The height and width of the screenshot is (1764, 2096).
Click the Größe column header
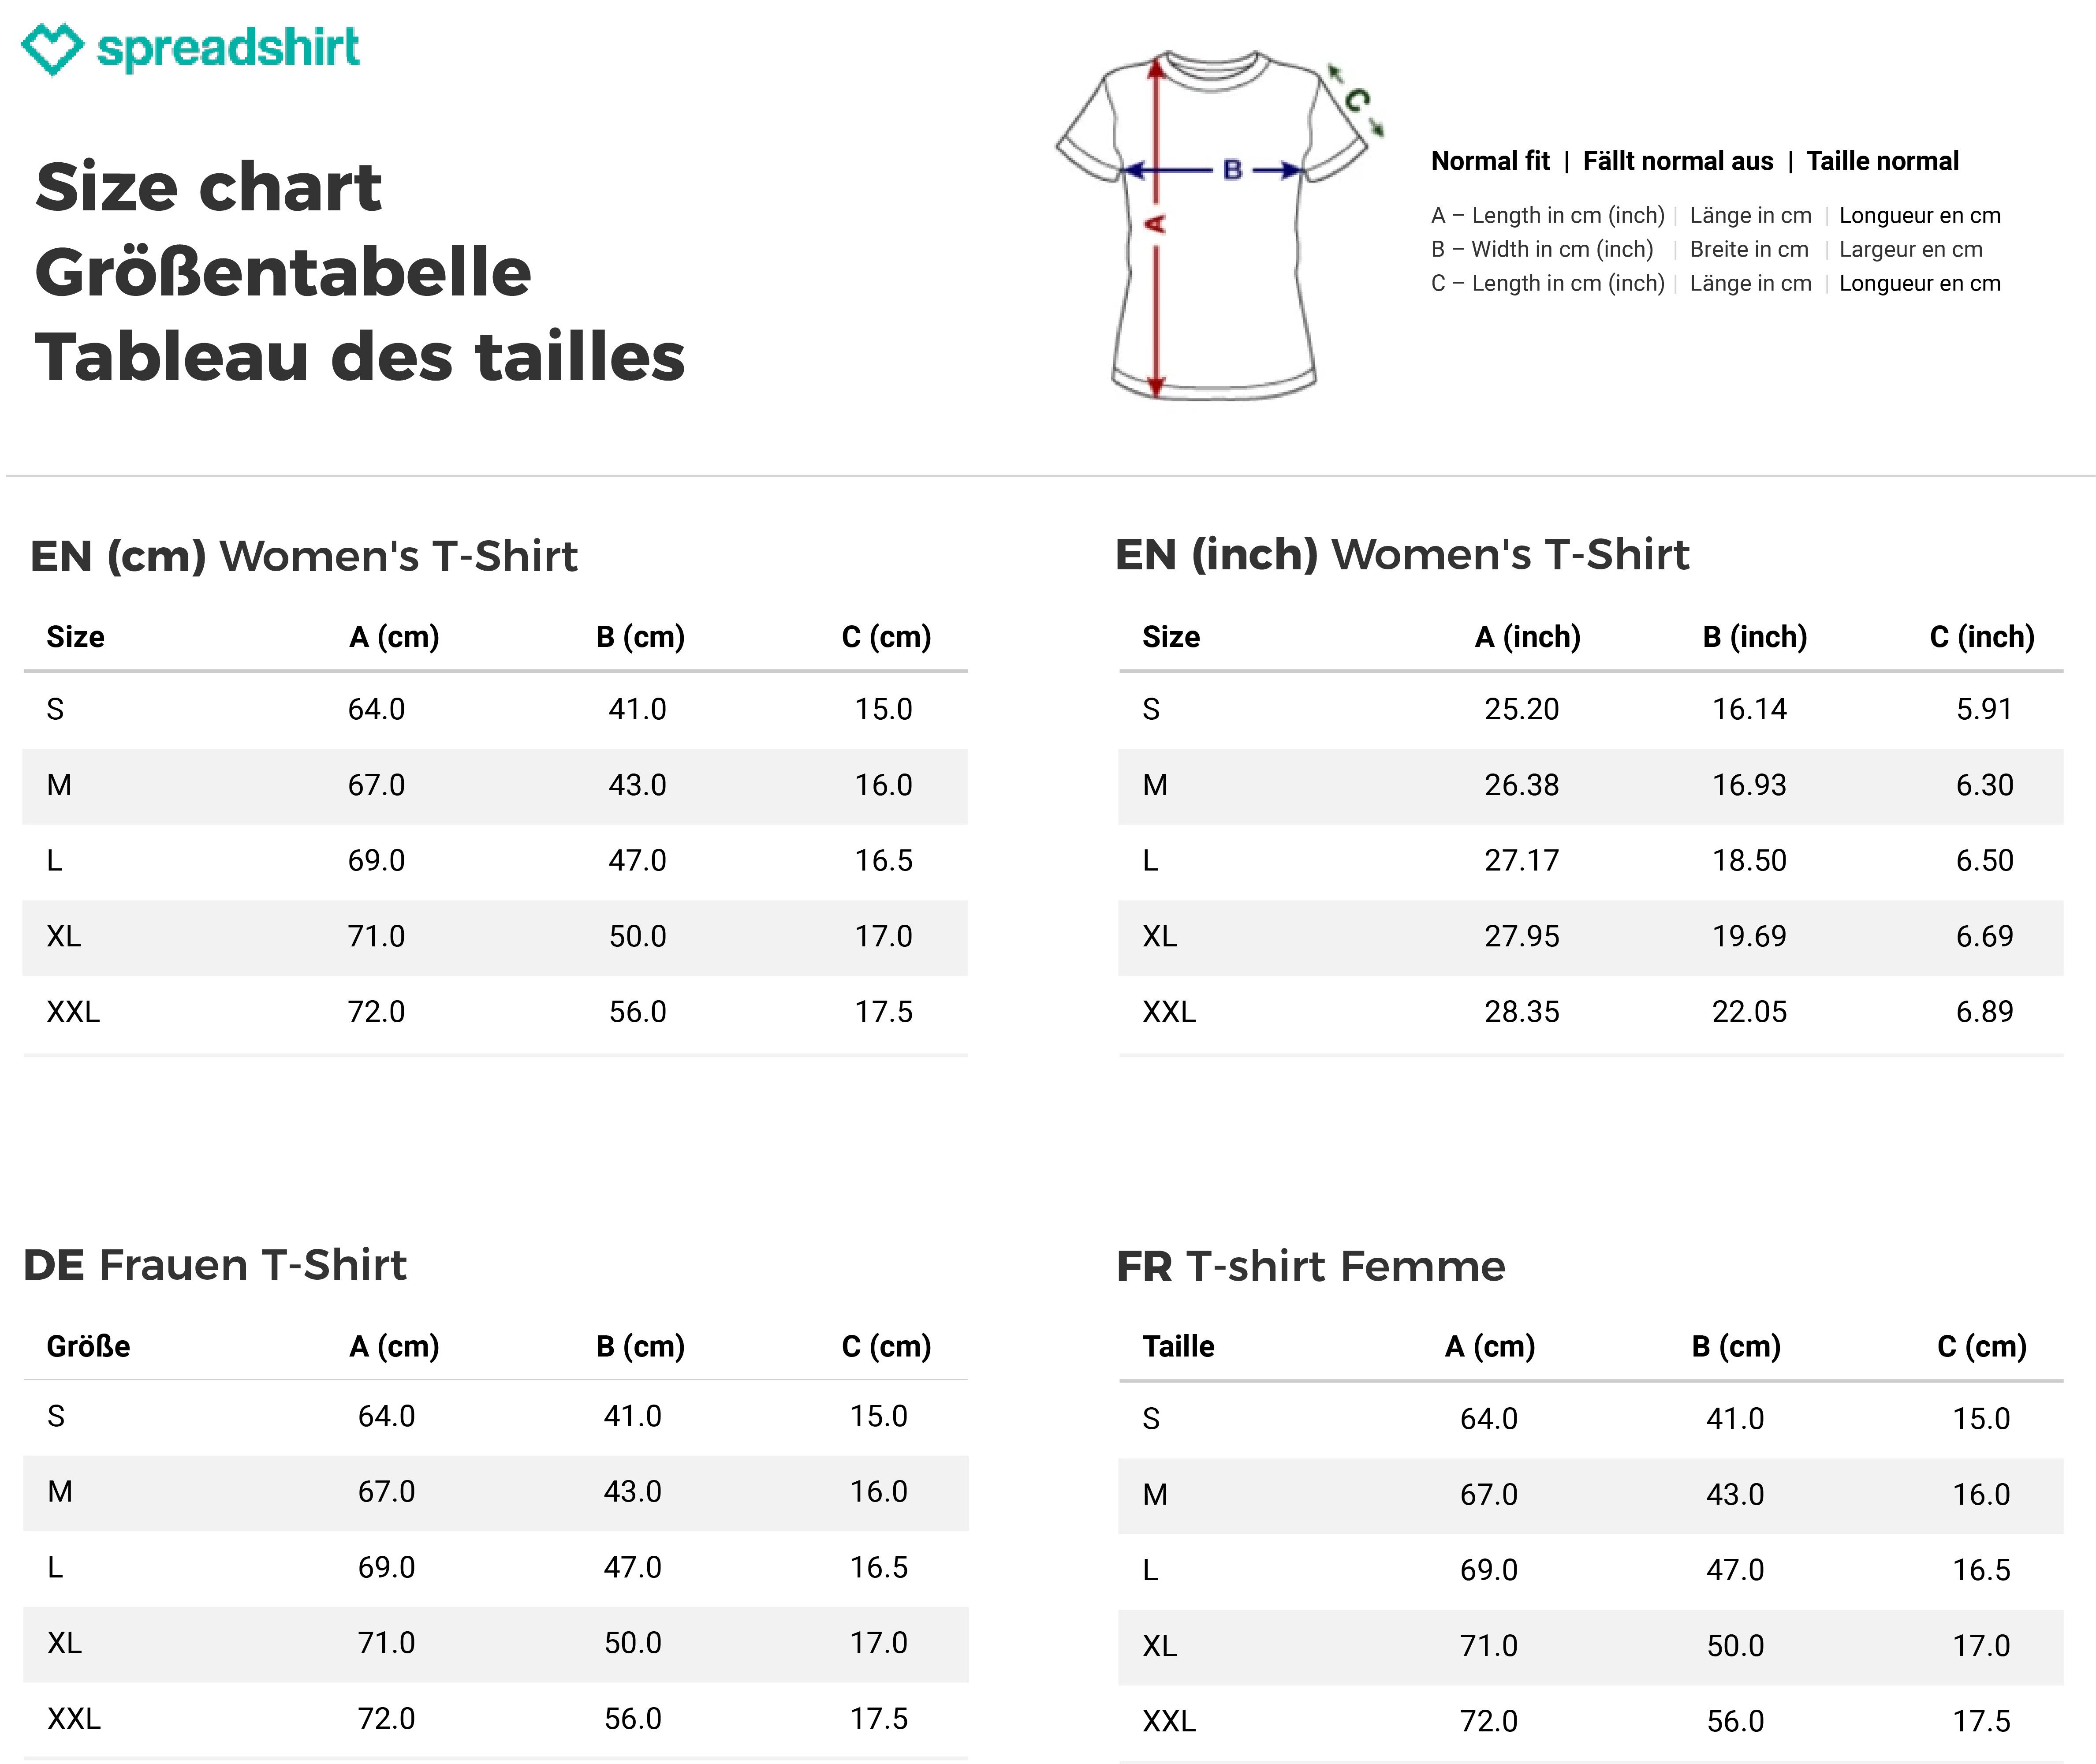(88, 1346)
